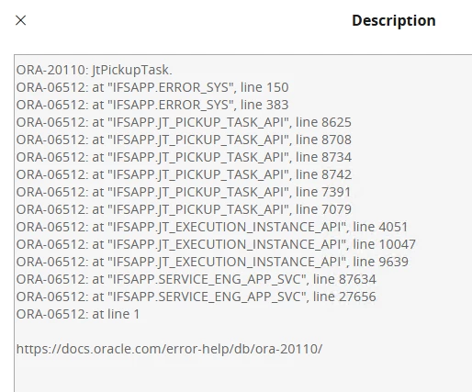The height and width of the screenshot is (392, 472).
Task: Click the ERROR_SYS line 150 entry
Action: click(152, 87)
